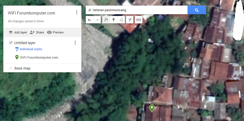The image size is (244, 121).
Task: Uncheck the Untitled layer checkbox
Action: click(11, 43)
